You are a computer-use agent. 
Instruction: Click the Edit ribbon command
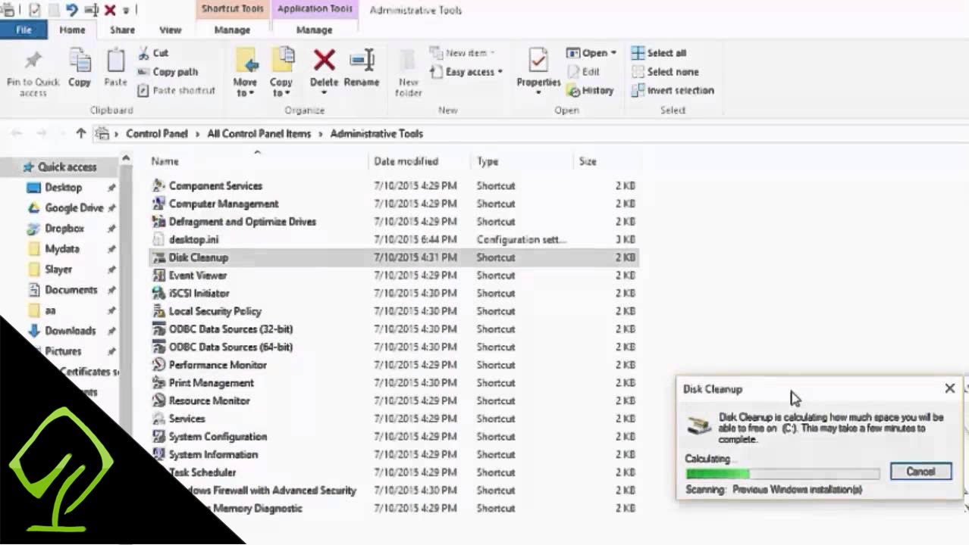[x=583, y=72]
